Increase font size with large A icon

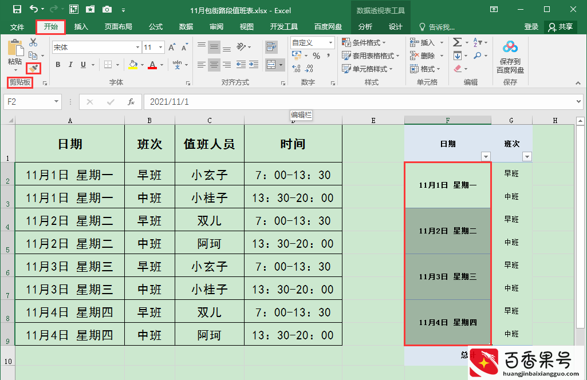172,47
